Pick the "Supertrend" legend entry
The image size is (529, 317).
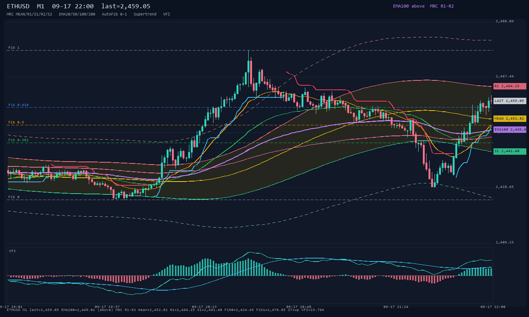[x=145, y=14]
